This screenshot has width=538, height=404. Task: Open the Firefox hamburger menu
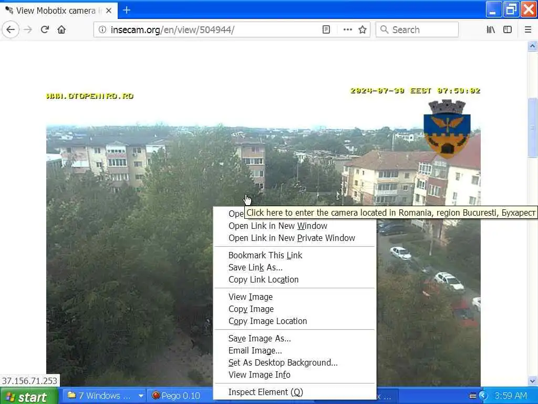pyautogui.click(x=528, y=29)
